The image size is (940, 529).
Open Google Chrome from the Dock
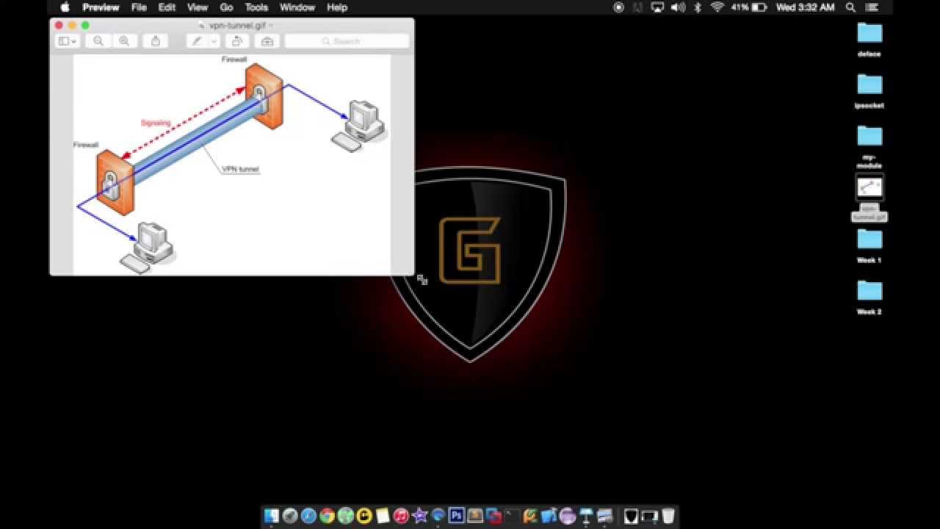pos(327,516)
